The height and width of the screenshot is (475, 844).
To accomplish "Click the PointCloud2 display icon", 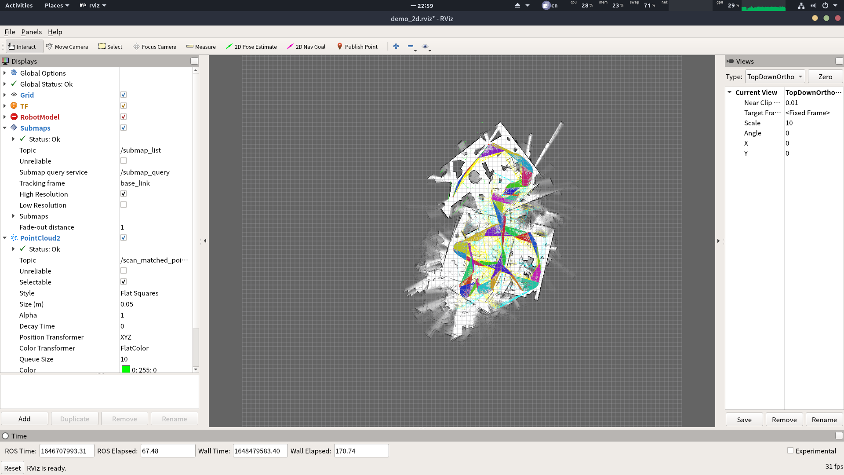I will (14, 237).
